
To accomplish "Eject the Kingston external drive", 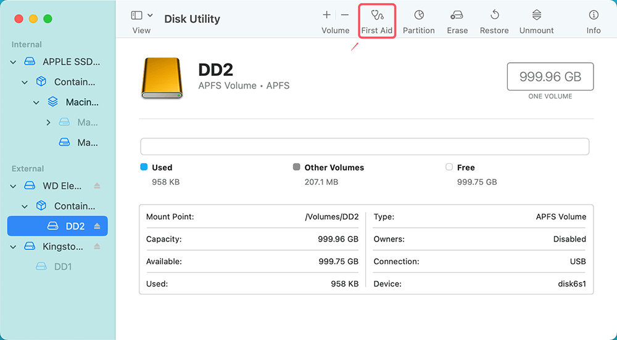I will click(97, 246).
